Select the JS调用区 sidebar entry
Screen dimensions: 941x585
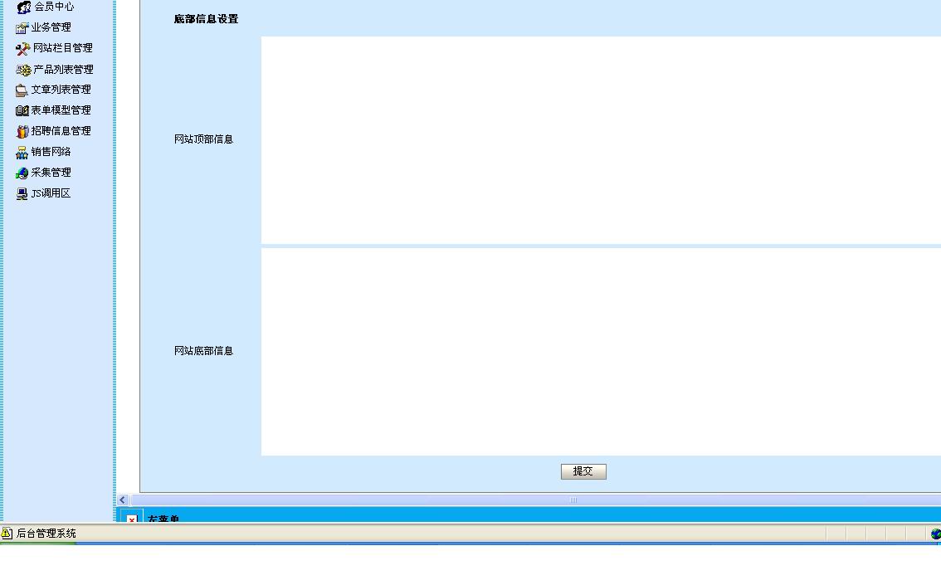coord(51,193)
